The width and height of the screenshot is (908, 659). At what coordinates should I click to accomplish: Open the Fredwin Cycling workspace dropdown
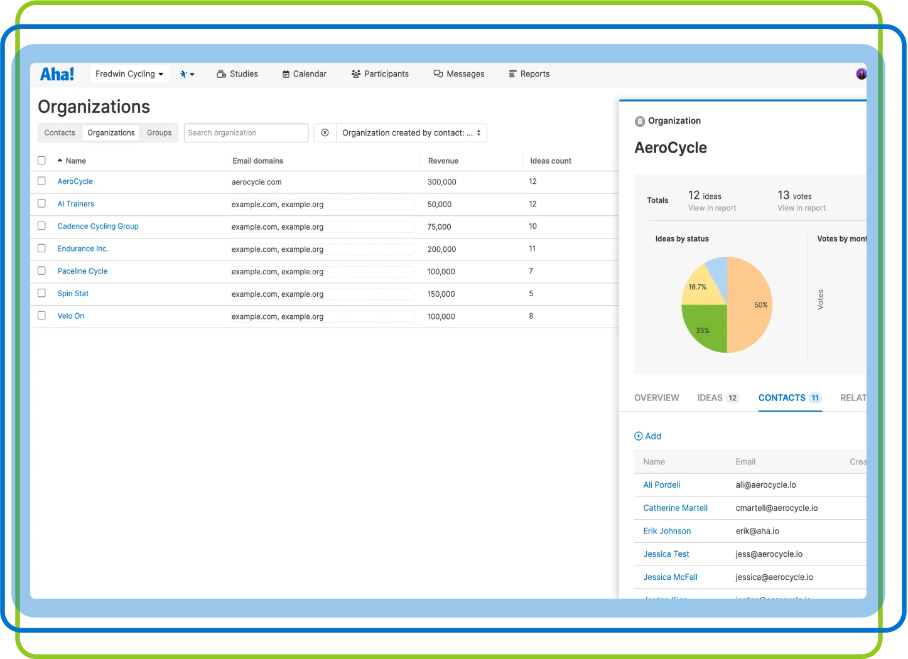click(x=129, y=74)
